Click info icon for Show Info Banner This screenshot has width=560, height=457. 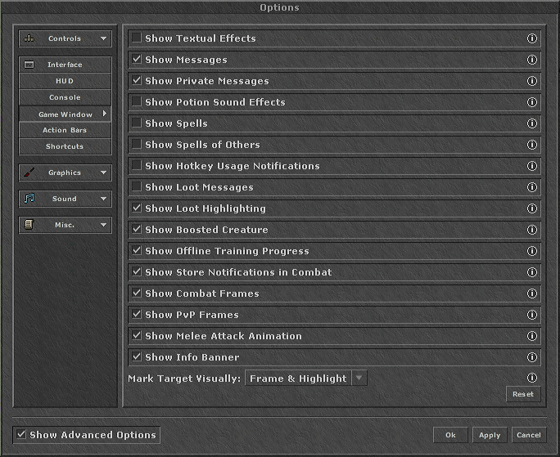coord(532,357)
